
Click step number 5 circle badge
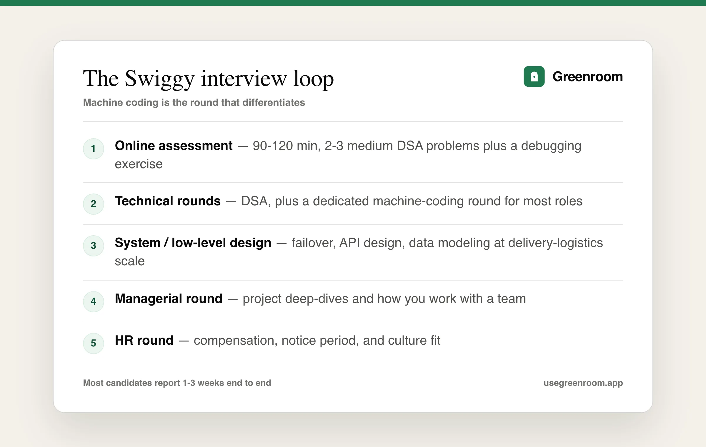(x=94, y=343)
